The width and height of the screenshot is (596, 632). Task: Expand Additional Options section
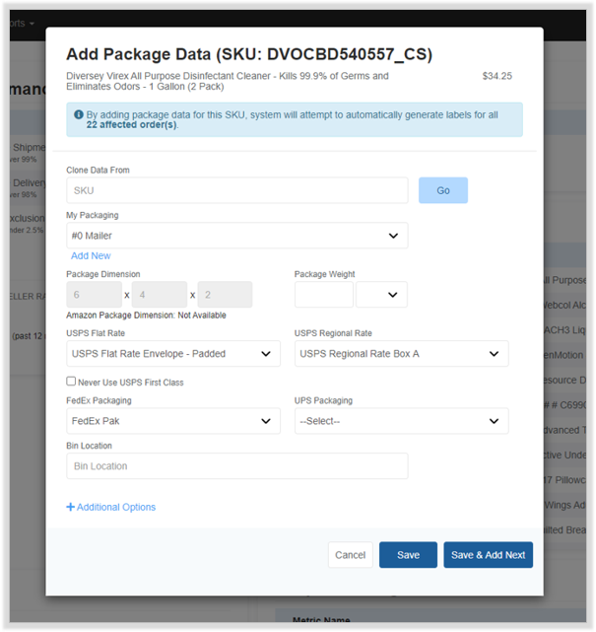(x=111, y=507)
